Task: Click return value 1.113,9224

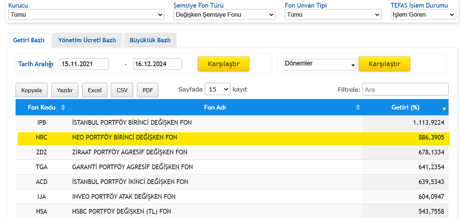Action: pyautogui.click(x=428, y=122)
